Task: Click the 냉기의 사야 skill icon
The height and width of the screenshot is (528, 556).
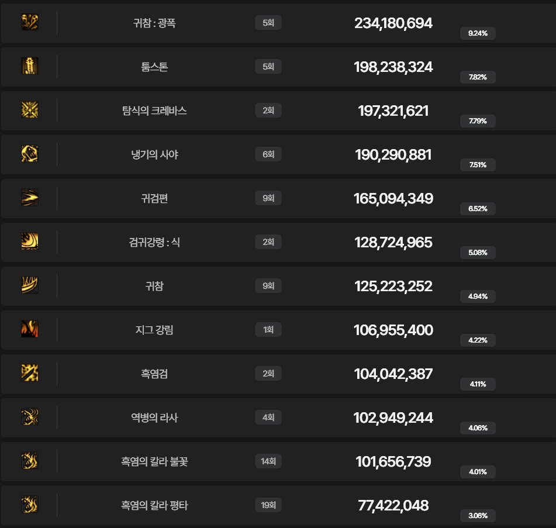Action: [30, 154]
